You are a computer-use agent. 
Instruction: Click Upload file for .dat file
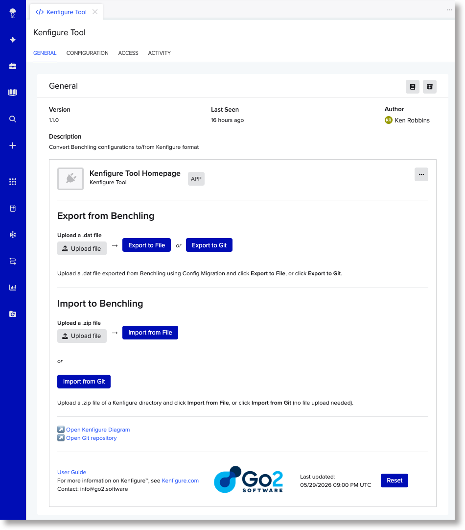pyautogui.click(x=82, y=248)
